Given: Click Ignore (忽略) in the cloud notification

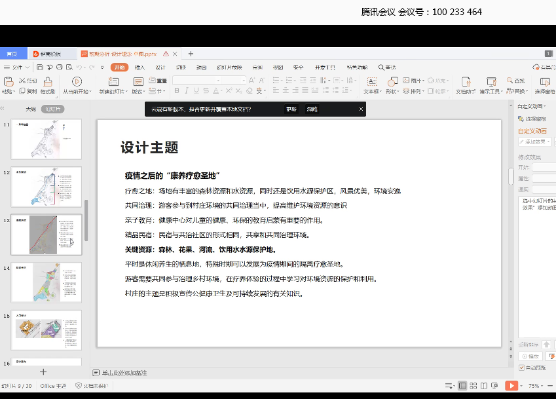Looking at the screenshot, I should (x=312, y=109).
